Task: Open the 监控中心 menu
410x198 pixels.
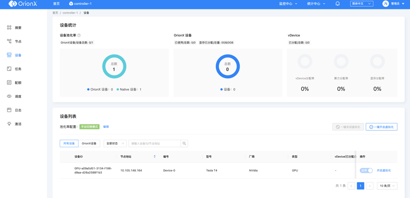Action: coord(288,4)
